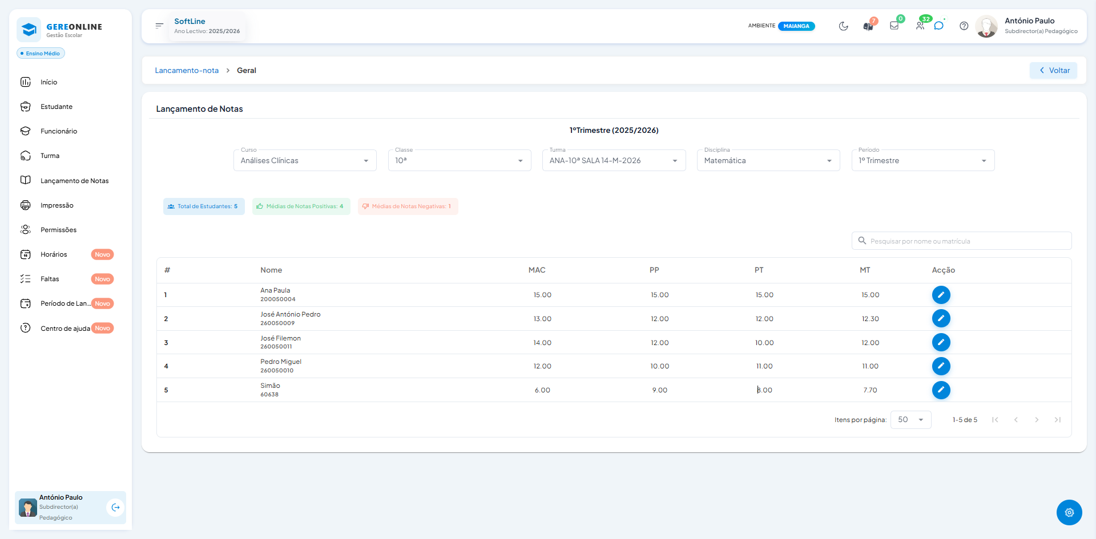Click the MAC column header
The height and width of the screenshot is (539, 1096).
(537, 270)
